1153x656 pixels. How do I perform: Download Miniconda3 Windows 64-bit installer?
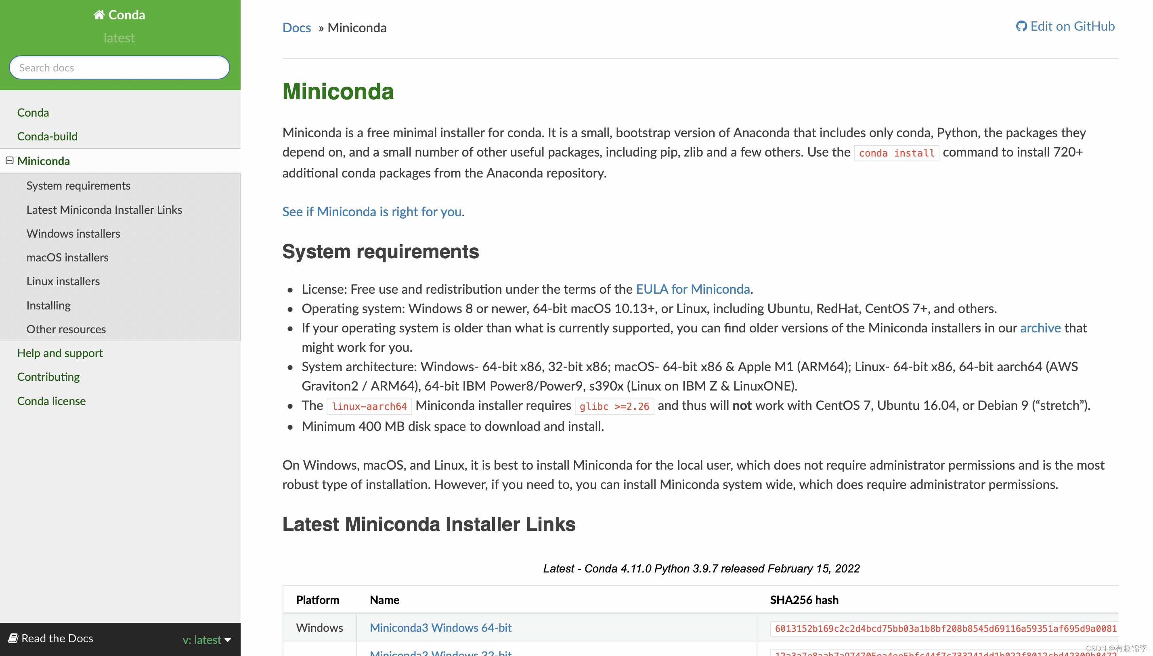point(440,627)
